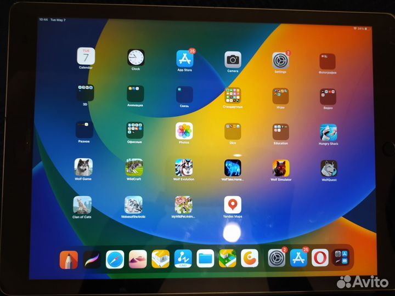The height and width of the screenshot is (296, 395).
Task: Open the Dice folder
Action: [233, 132]
